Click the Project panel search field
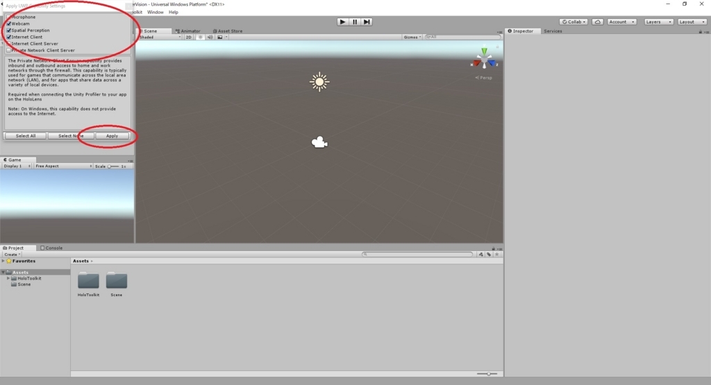711x385 pixels. point(417,255)
